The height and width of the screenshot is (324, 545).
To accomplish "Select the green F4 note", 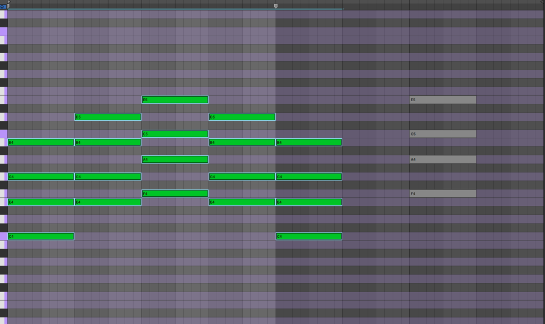I will 175,194.
